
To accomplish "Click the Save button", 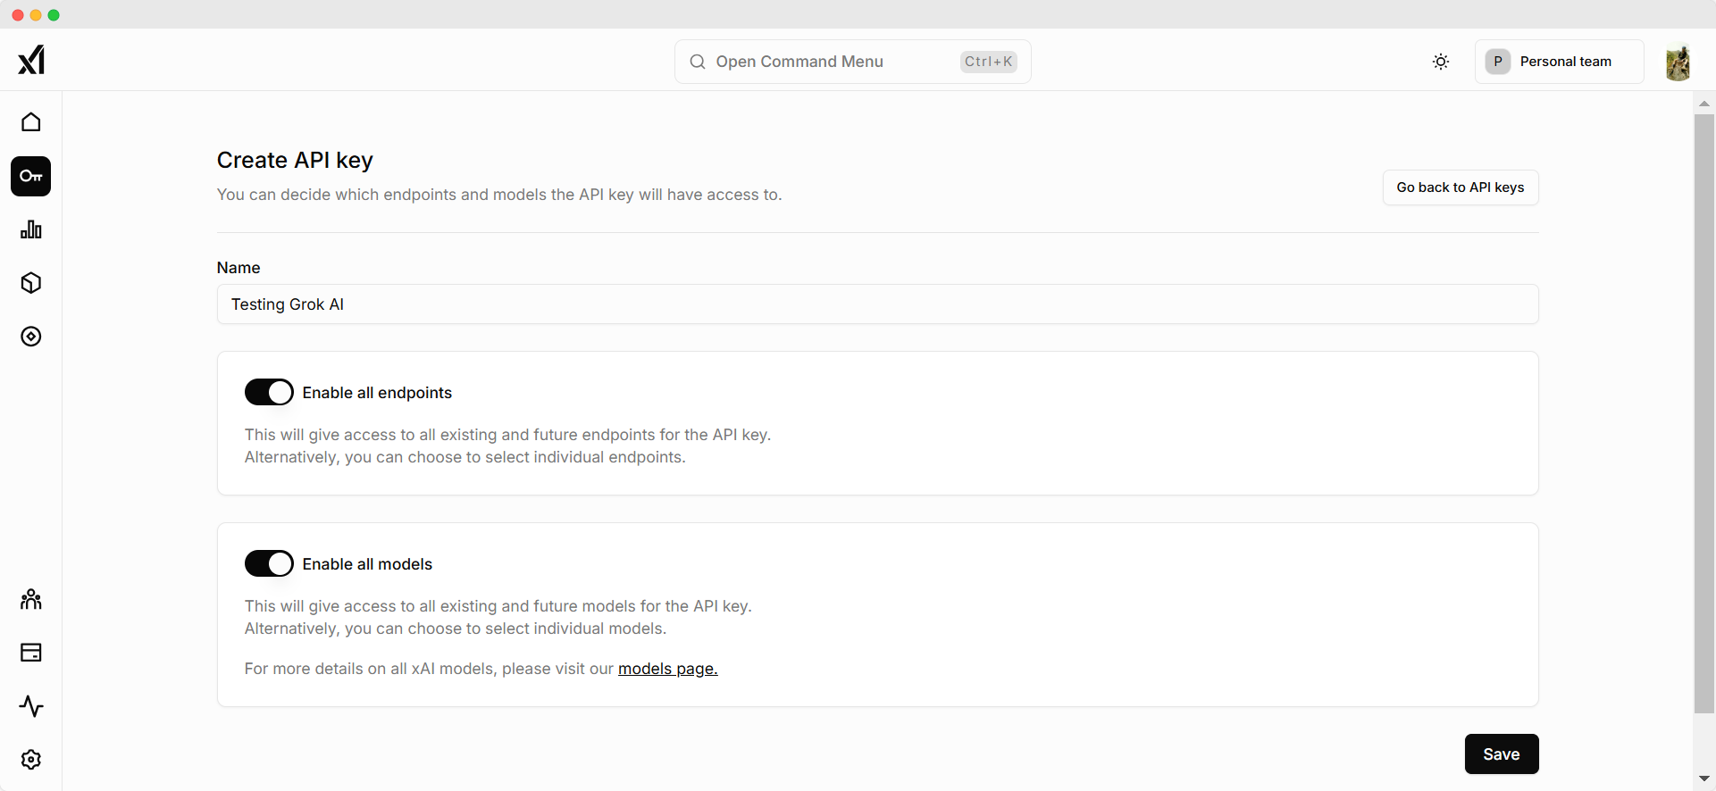I will pos(1502,754).
